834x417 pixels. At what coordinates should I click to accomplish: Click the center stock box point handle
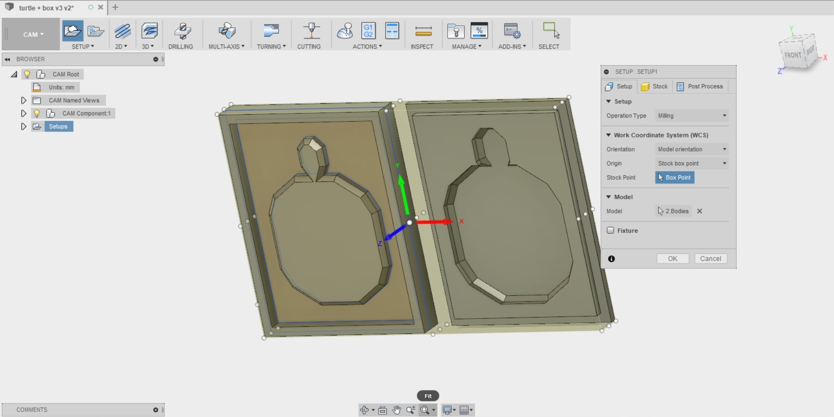point(409,223)
